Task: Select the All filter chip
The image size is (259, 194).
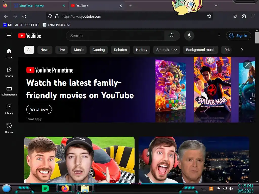Action: coord(29,50)
